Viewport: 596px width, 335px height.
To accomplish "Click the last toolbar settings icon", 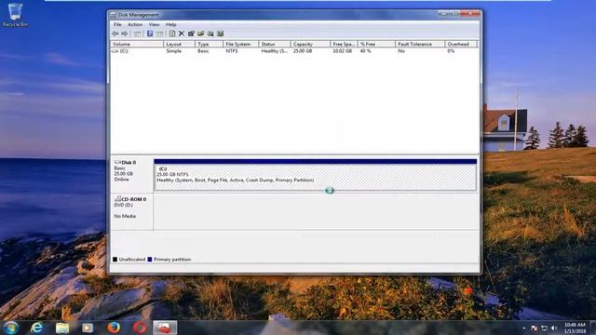I will [220, 33].
